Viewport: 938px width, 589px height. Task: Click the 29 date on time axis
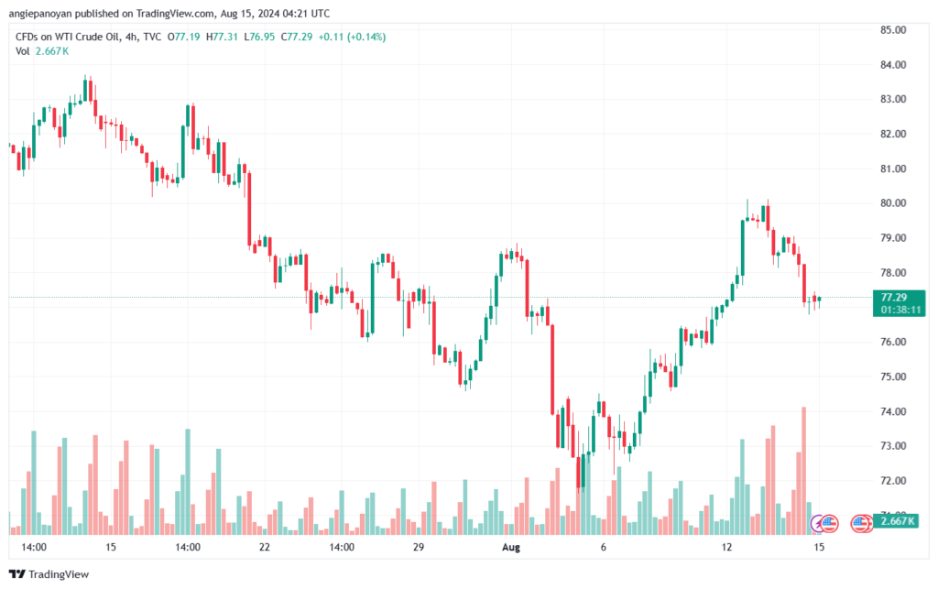pyautogui.click(x=418, y=547)
